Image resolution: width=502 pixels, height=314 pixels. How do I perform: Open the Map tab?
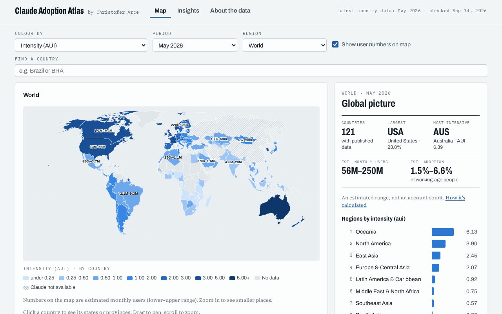point(160,11)
